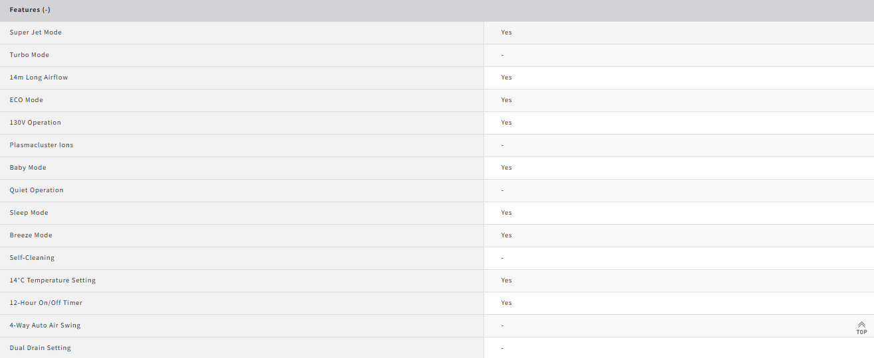Click the Self-Cleaning feature label
This screenshot has width=874, height=358.
point(32,258)
